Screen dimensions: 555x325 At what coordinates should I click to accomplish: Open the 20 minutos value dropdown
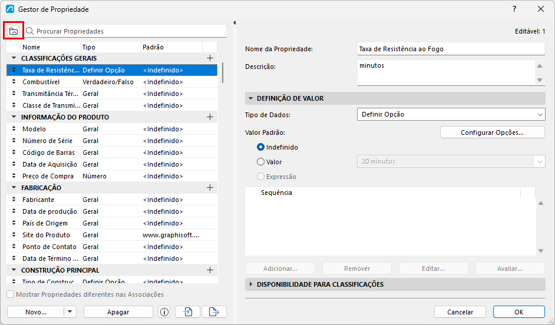pos(451,161)
